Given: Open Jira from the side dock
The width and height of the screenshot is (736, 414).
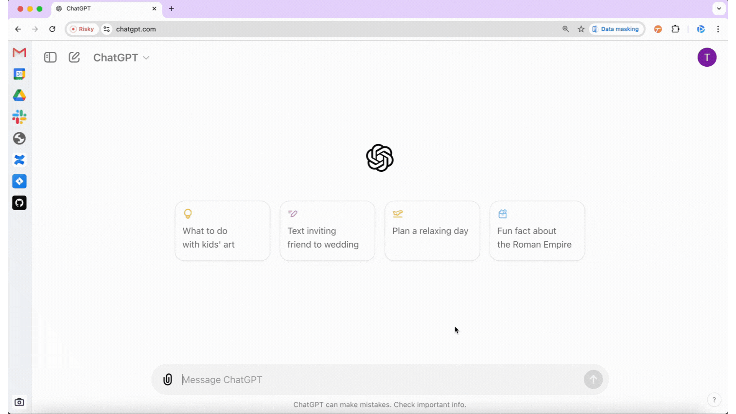Looking at the screenshot, I should pyautogui.click(x=19, y=181).
